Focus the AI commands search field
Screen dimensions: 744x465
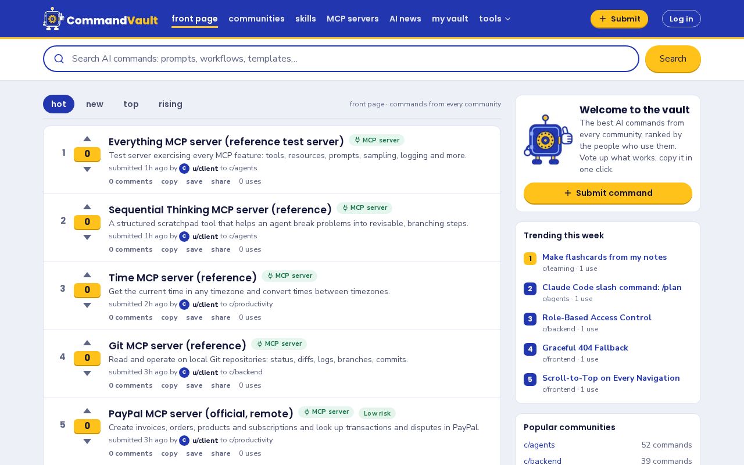pyautogui.click(x=341, y=59)
